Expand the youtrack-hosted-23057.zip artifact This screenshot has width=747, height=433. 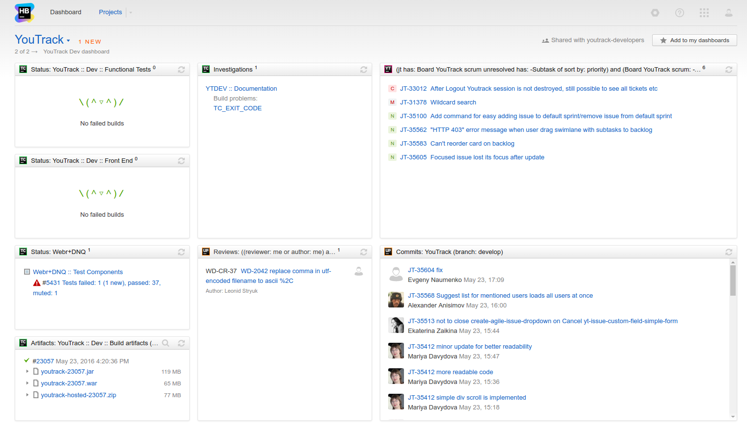tap(27, 395)
